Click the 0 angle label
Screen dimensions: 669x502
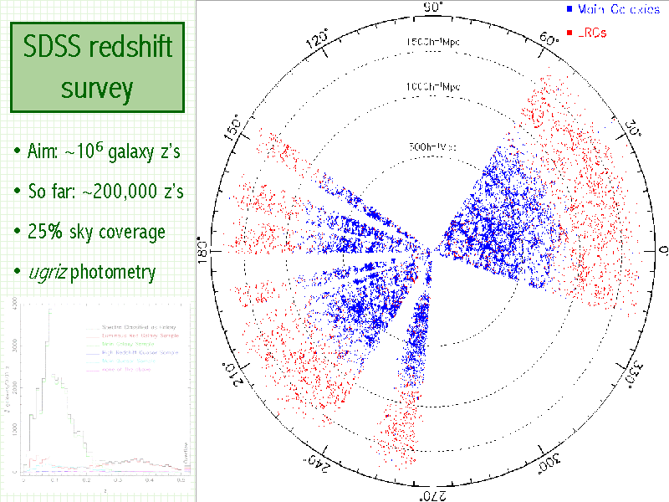663,249
